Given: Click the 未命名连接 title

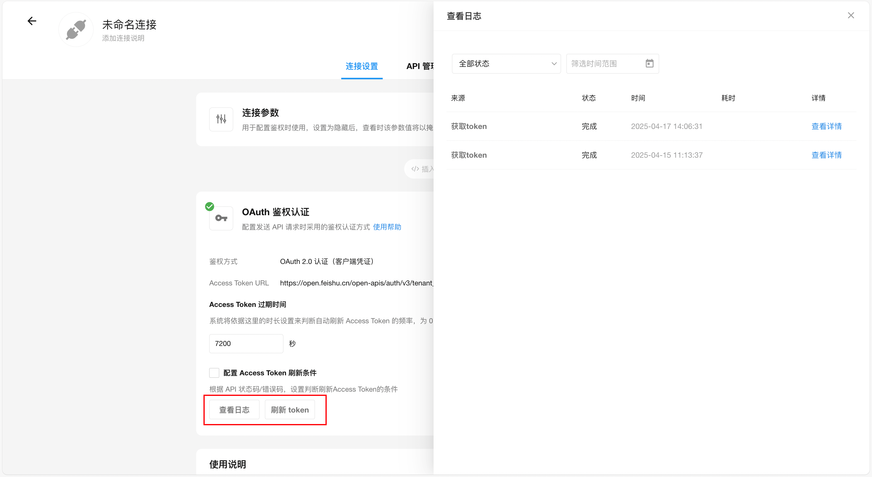Looking at the screenshot, I should pos(129,25).
